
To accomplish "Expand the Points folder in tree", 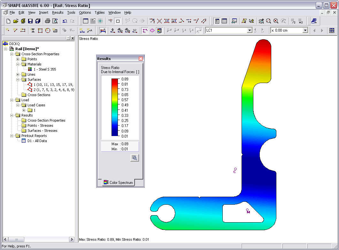I will pos(18,59).
